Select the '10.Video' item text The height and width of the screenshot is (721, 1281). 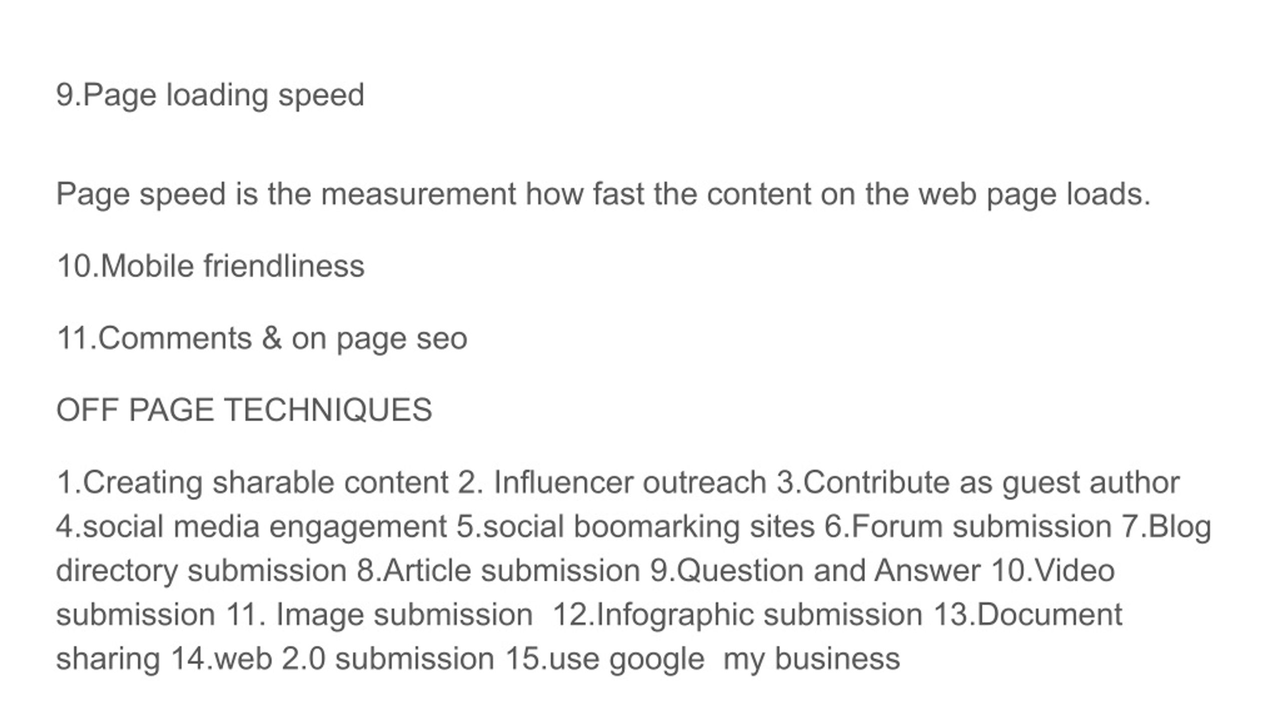pos(1052,571)
